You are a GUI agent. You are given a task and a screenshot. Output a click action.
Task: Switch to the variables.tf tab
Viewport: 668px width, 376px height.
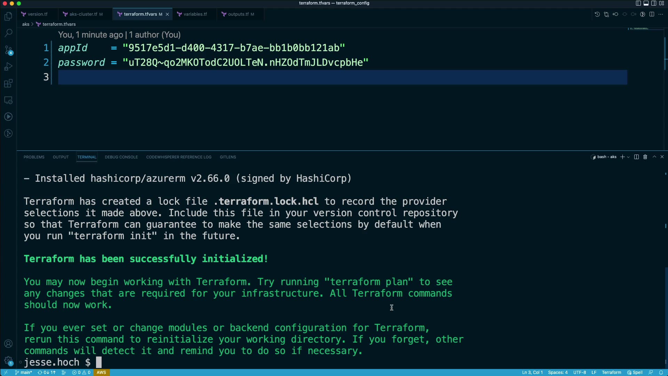(195, 14)
